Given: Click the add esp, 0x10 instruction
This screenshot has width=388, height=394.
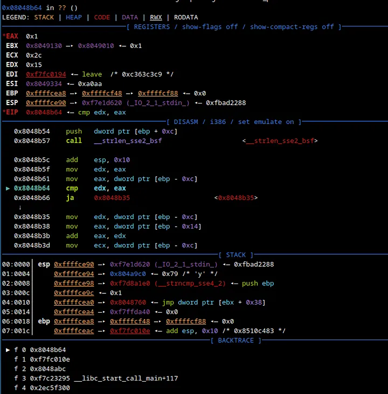Looking at the screenshot, I should [98, 160].
